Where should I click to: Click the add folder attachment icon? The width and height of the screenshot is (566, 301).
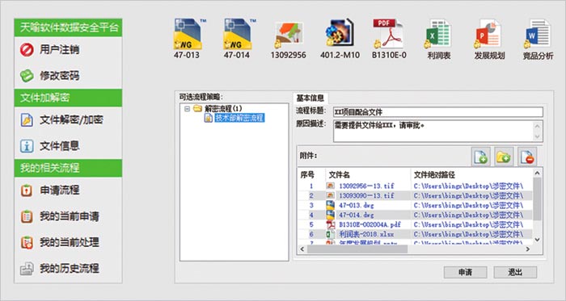click(x=504, y=157)
